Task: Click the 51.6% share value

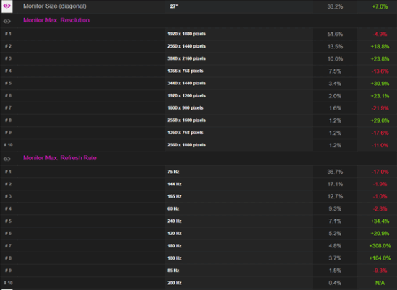Action: click(x=335, y=34)
